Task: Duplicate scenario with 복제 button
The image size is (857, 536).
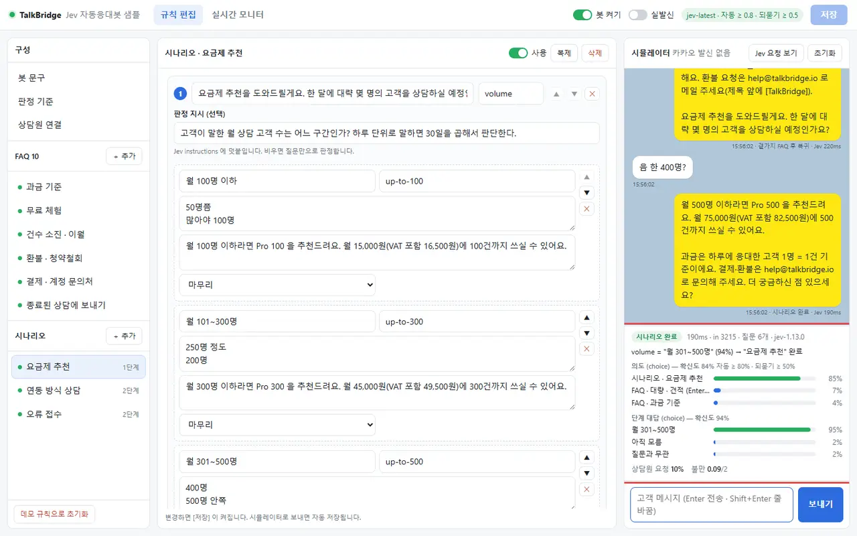Action: click(564, 53)
